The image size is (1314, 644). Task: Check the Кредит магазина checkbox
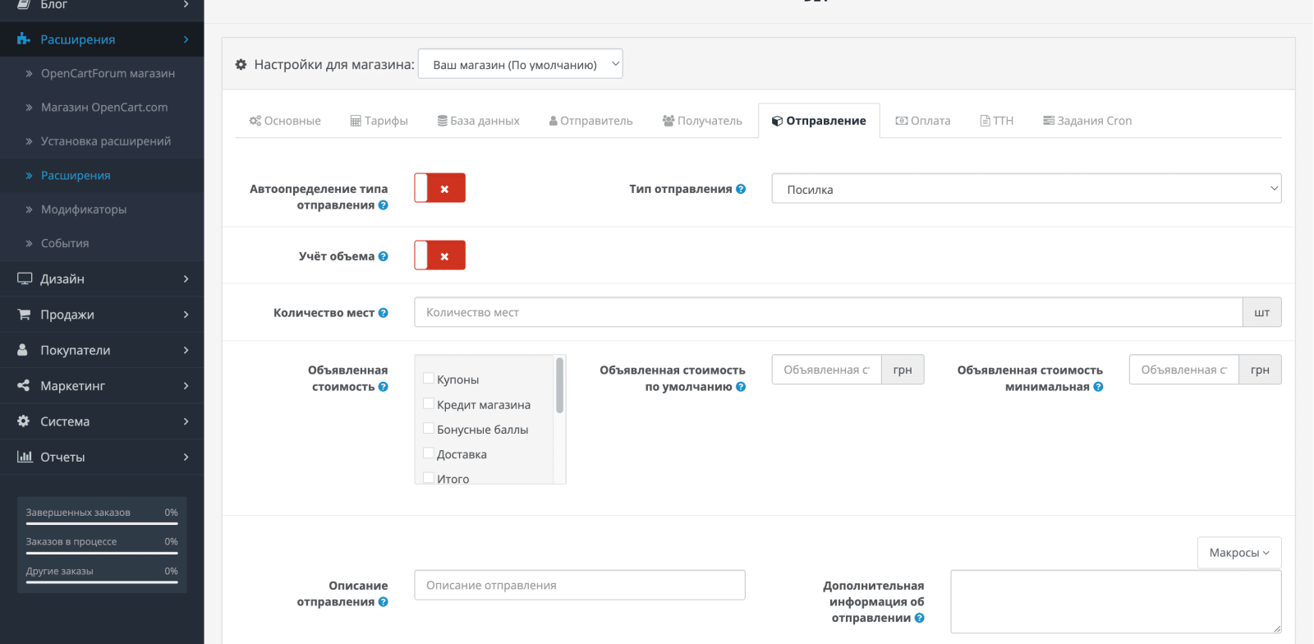(428, 403)
